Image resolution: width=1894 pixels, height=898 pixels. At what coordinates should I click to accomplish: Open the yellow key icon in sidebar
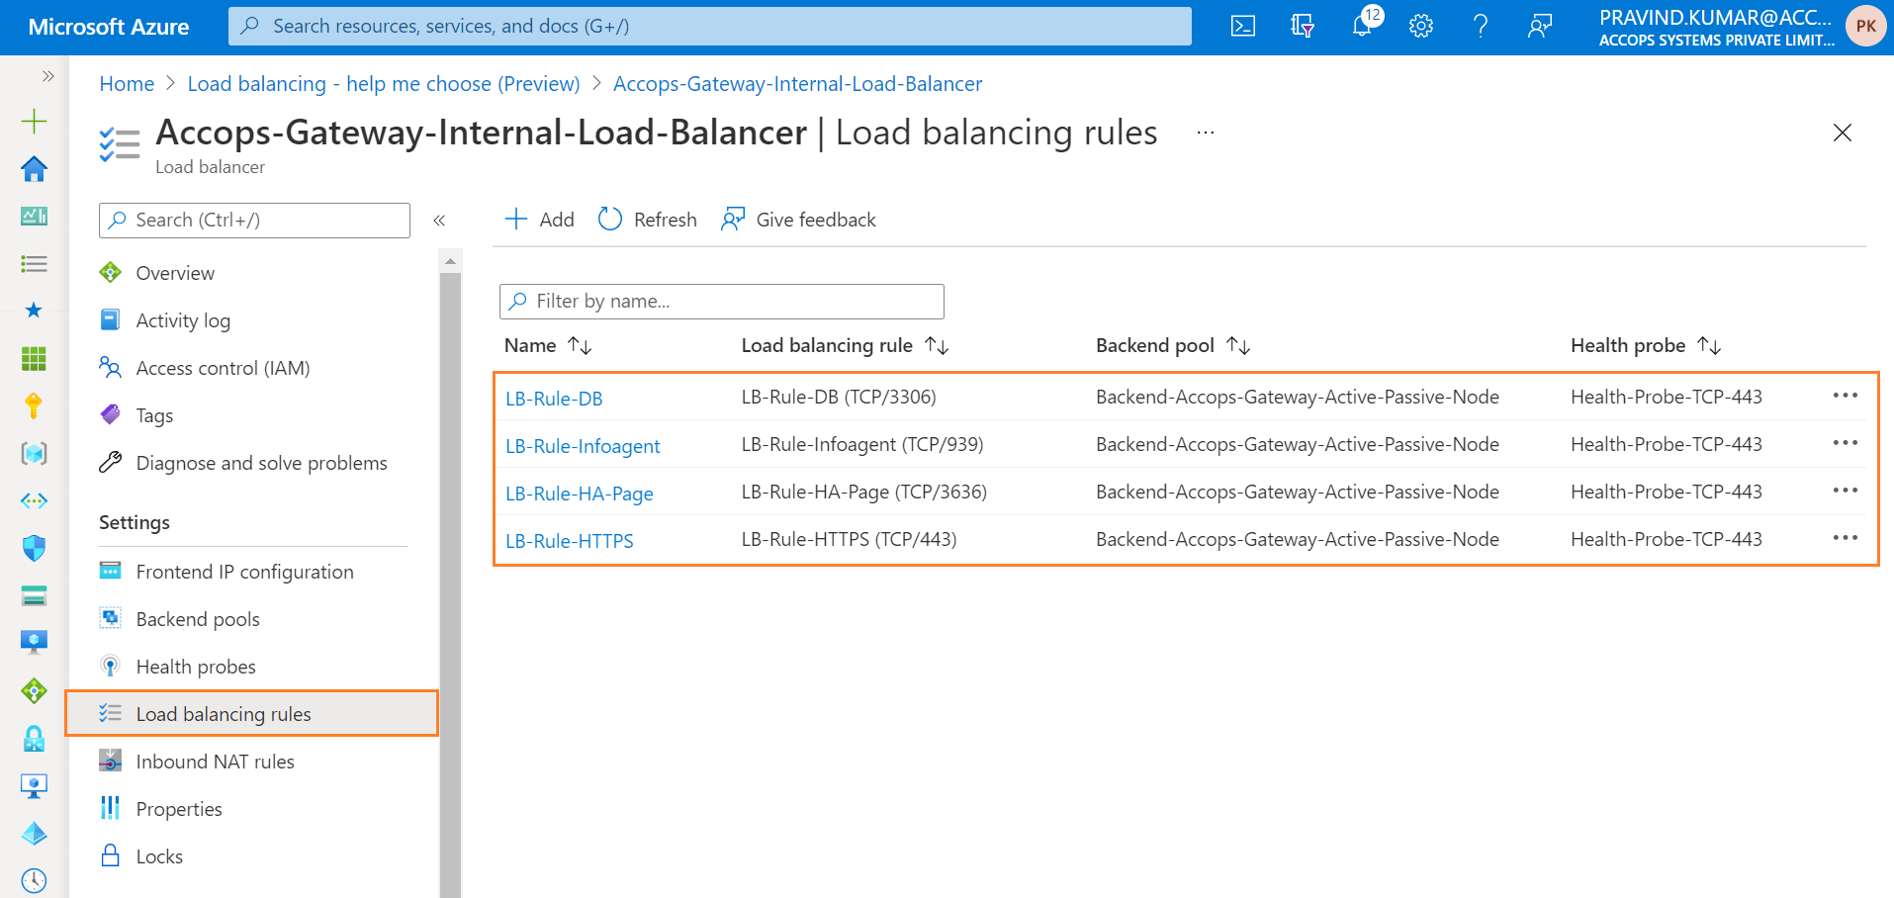[35, 405]
